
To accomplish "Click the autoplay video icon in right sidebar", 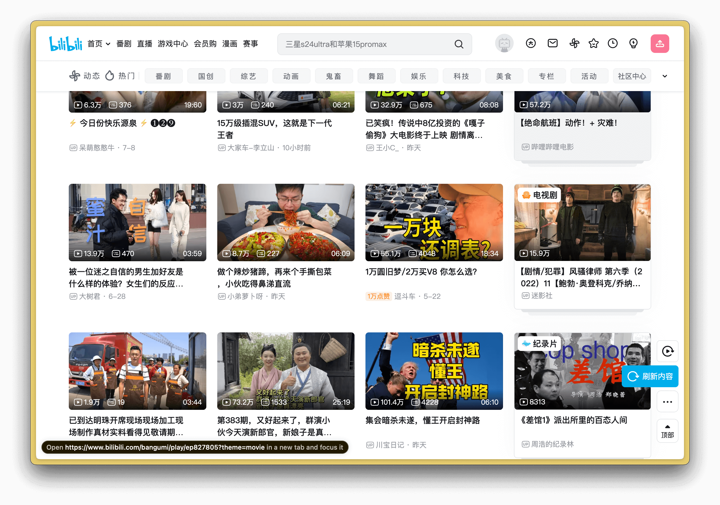I will pos(668,351).
